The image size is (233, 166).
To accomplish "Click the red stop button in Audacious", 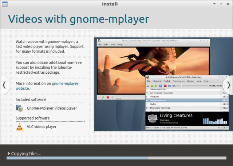I will [x=165, y=86].
